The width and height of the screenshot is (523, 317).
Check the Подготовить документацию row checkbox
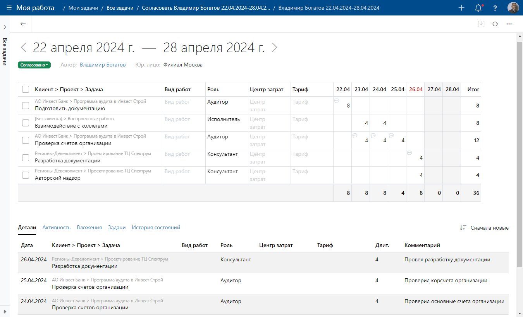pos(26,106)
